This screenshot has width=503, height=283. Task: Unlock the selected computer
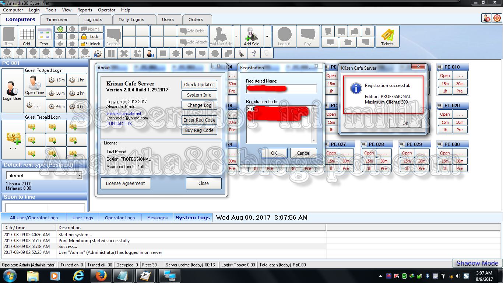coord(90,44)
